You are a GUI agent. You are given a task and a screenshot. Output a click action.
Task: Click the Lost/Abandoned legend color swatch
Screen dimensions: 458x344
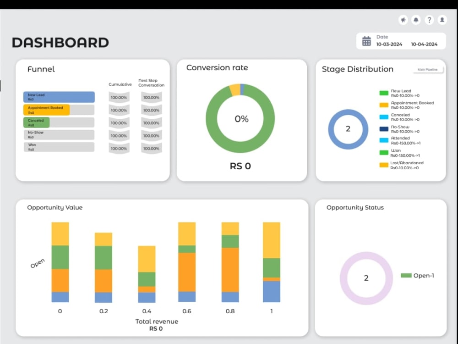pos(384,165)
